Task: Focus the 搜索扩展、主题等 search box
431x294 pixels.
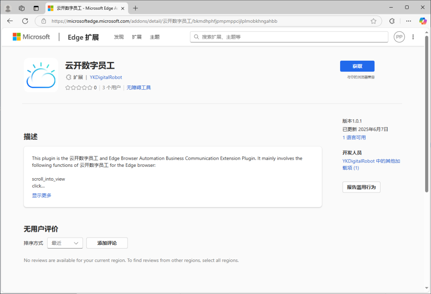Action: pyautogui.click(x=289, y=37)
